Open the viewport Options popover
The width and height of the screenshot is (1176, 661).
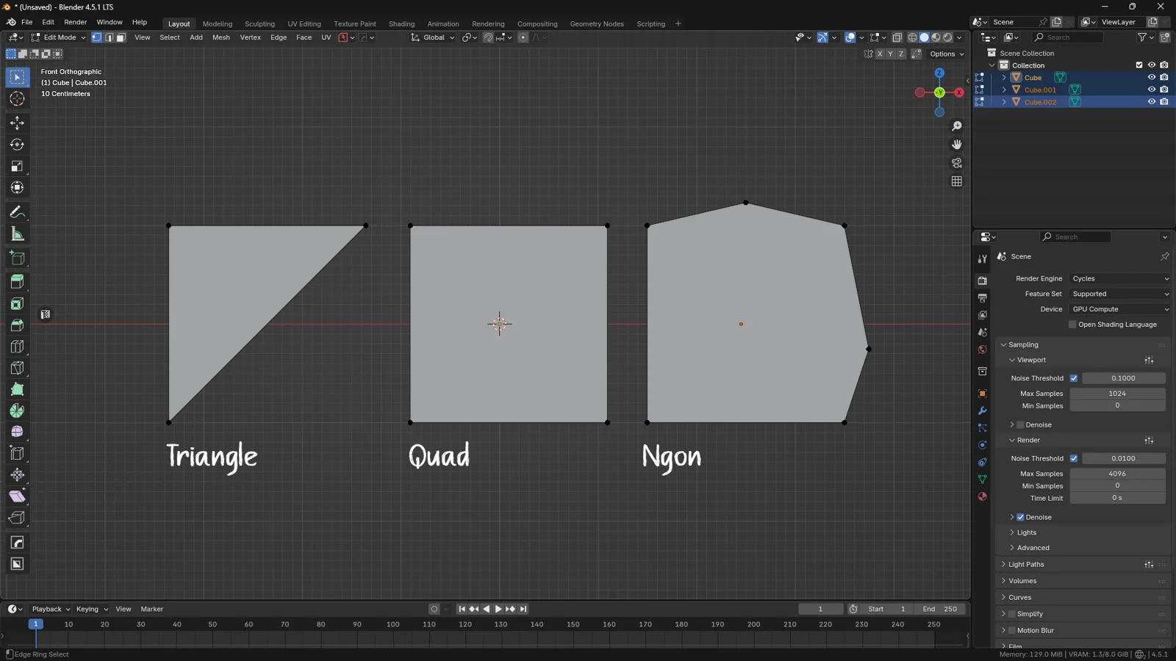(947, 54)
